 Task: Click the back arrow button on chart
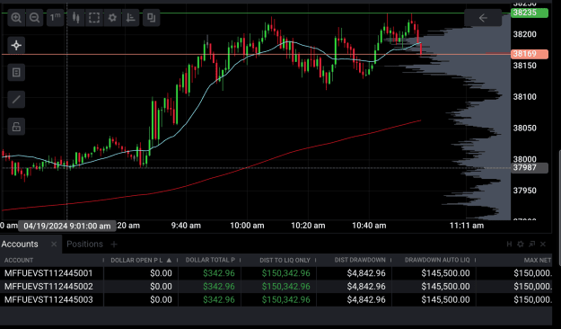(483, 18)
